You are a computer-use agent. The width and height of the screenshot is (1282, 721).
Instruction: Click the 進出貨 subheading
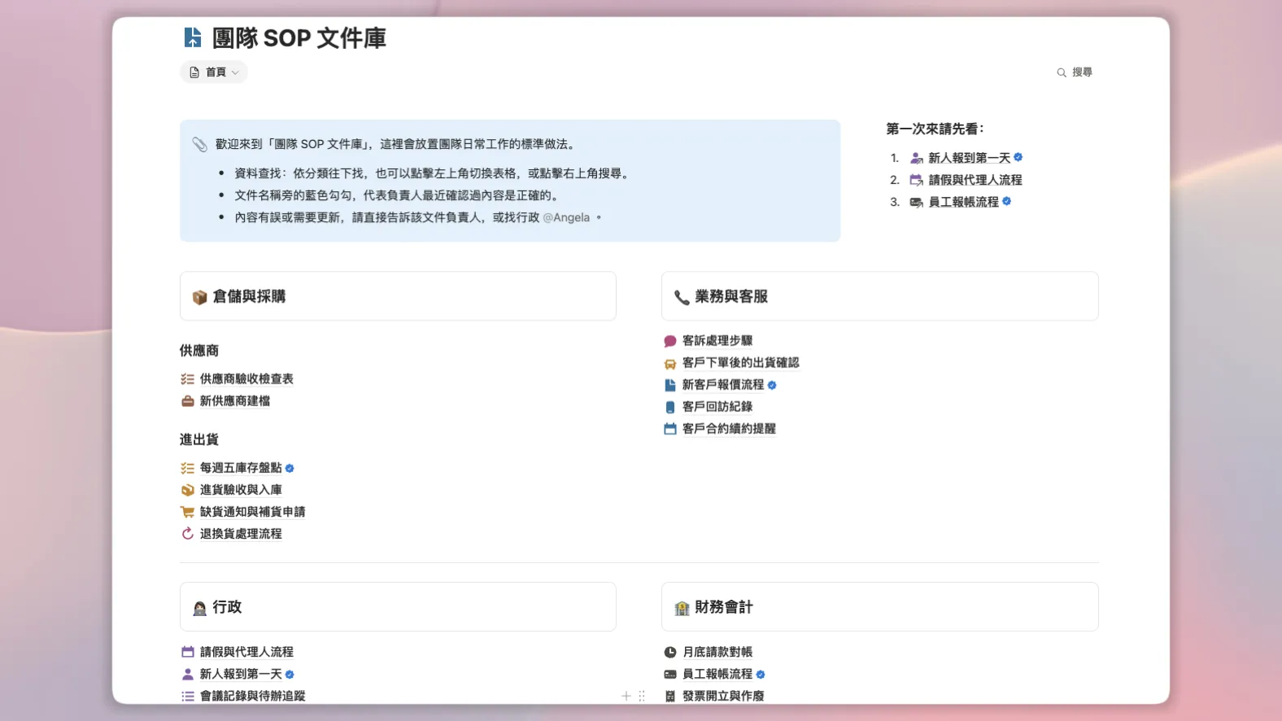pos(199,439)
